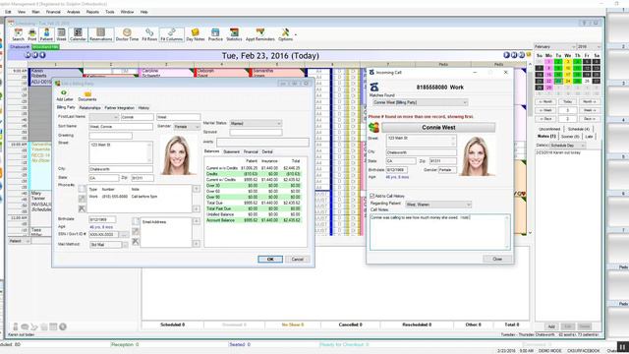629x354 pixels.
Task: Switch to Financial tab
Action: tap(251, 151)
